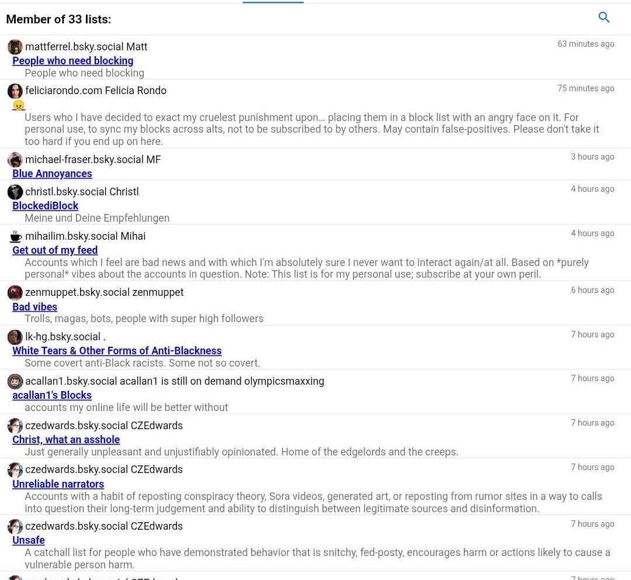Open 'White Tears & Other Forms' list
The height and width of the screenshot is (580, 631).
point(117,351)
